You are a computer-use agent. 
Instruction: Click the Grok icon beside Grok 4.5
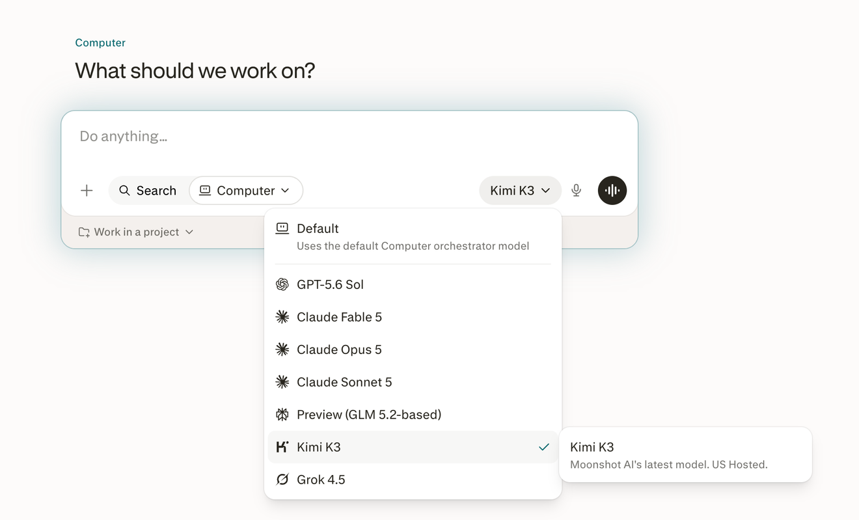coord(282,480)
